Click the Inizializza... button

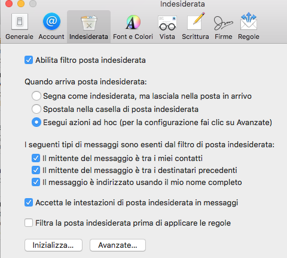click(53, 245)
